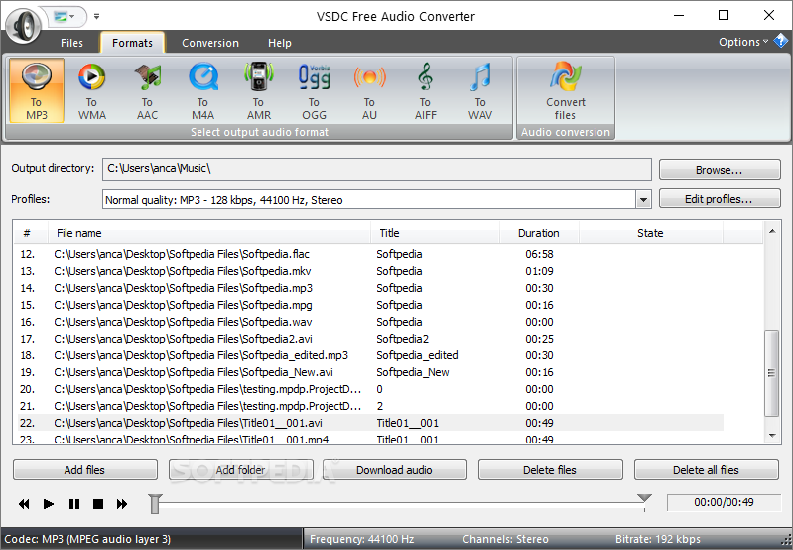Click the 06:58 duration cell
793x550 pixels.
[539, 254]
